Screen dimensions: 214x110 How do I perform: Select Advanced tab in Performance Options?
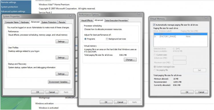(x=99, y=20)
